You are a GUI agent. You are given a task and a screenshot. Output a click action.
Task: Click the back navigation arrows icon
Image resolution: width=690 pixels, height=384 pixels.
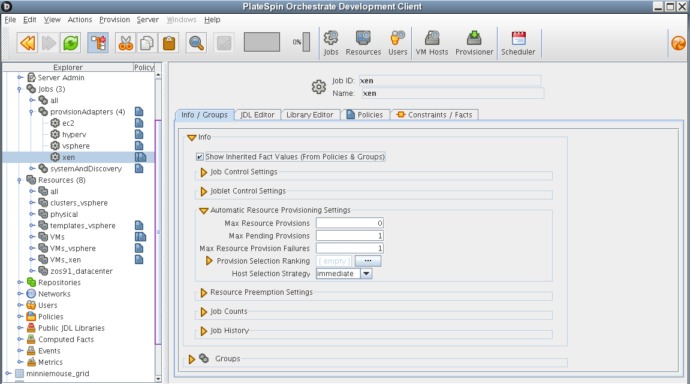28,43
